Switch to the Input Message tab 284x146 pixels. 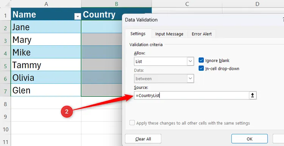coord(169,34)
